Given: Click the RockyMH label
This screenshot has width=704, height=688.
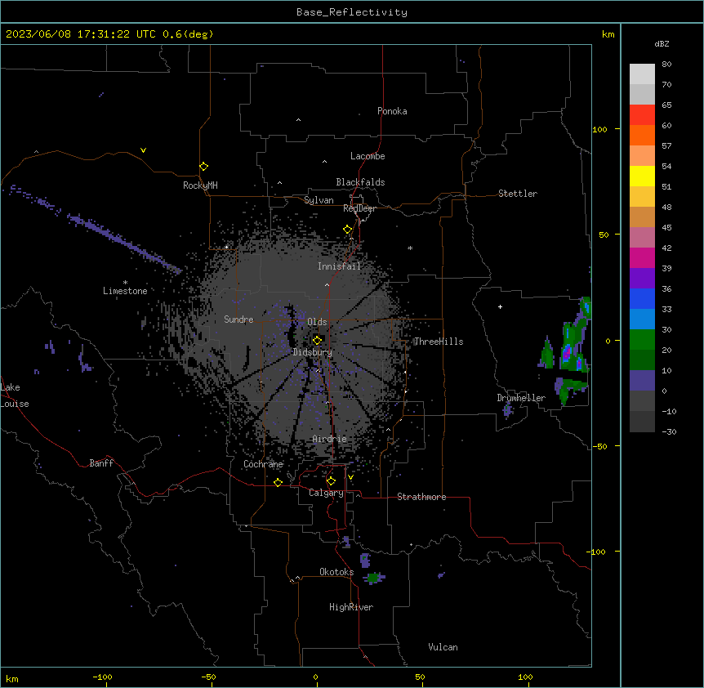Looking at the screenshot, I should coord(200,185).
